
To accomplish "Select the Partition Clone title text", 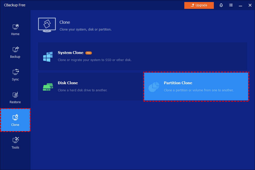I will point(178,83).
